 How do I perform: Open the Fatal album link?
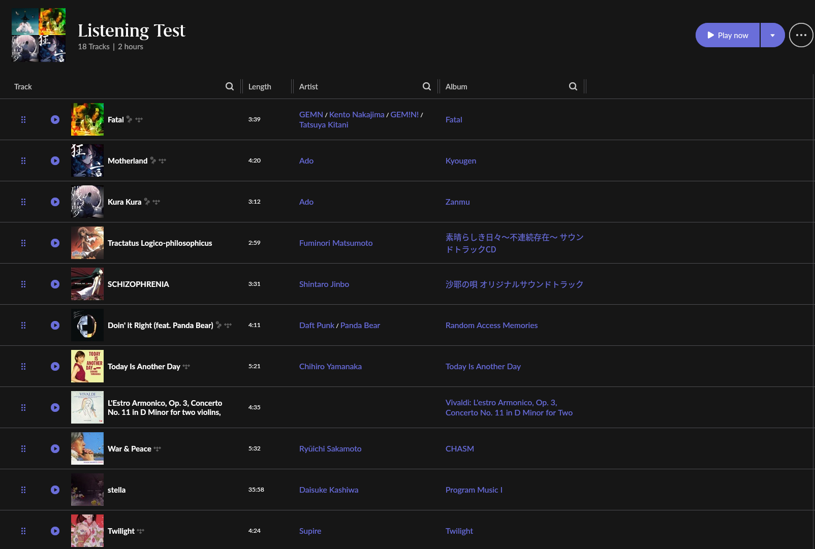[x=454, y=120]
